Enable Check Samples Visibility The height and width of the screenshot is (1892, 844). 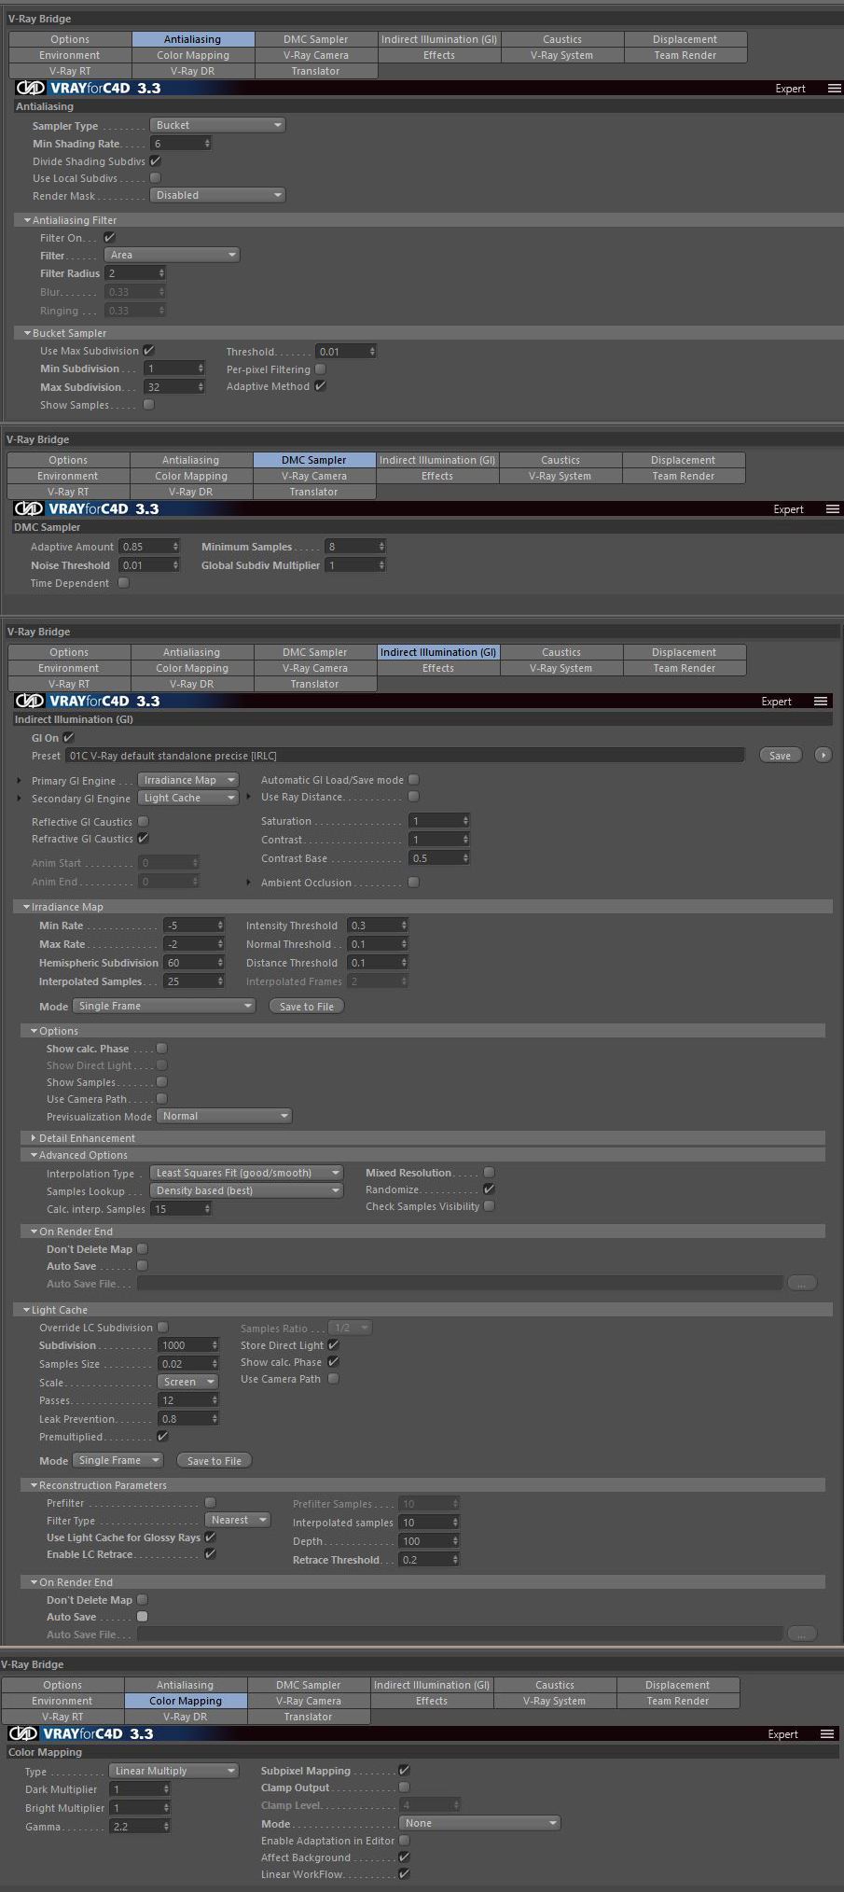point(489,1206)
